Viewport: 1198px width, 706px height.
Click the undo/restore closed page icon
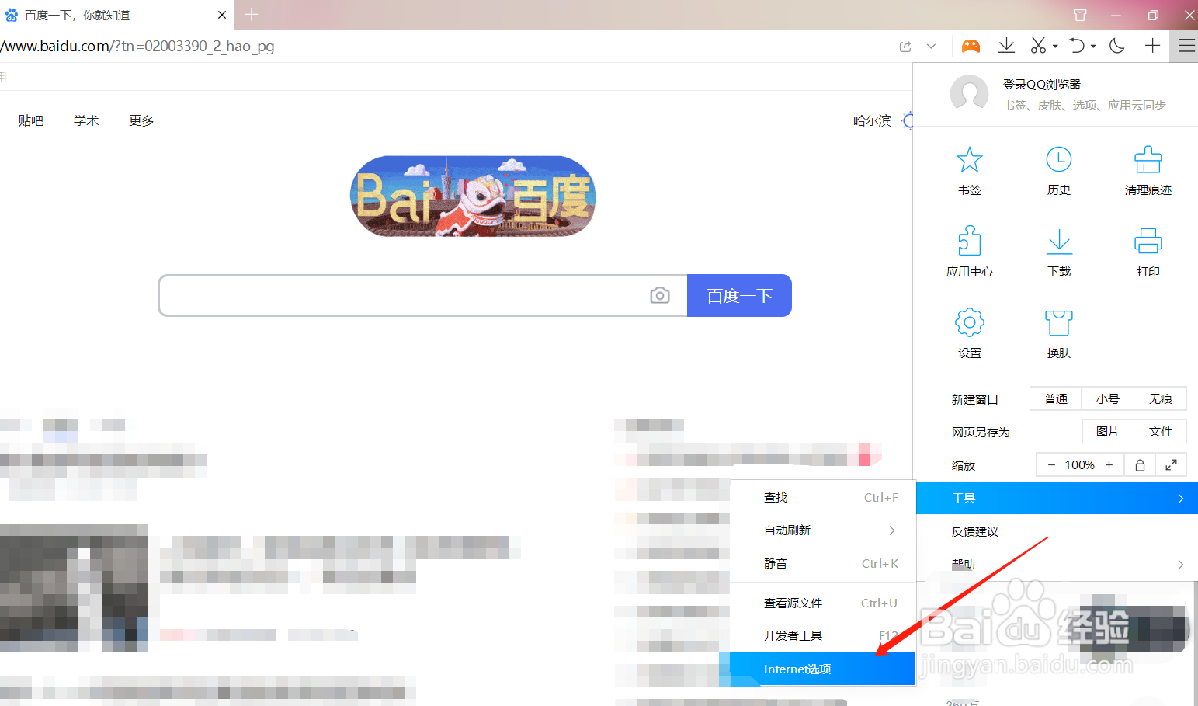pyautogui.click(x=1077, y=46)
